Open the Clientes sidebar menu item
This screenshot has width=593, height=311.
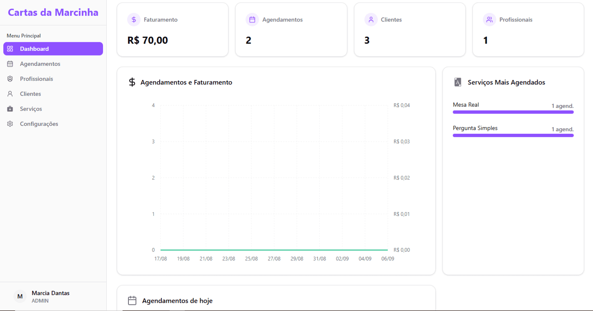(x=30, y=94)
